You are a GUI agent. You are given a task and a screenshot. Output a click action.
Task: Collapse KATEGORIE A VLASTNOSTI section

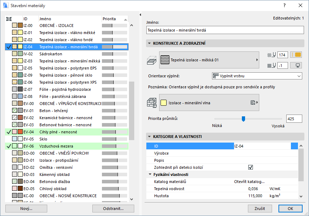[x=150, y=137]
